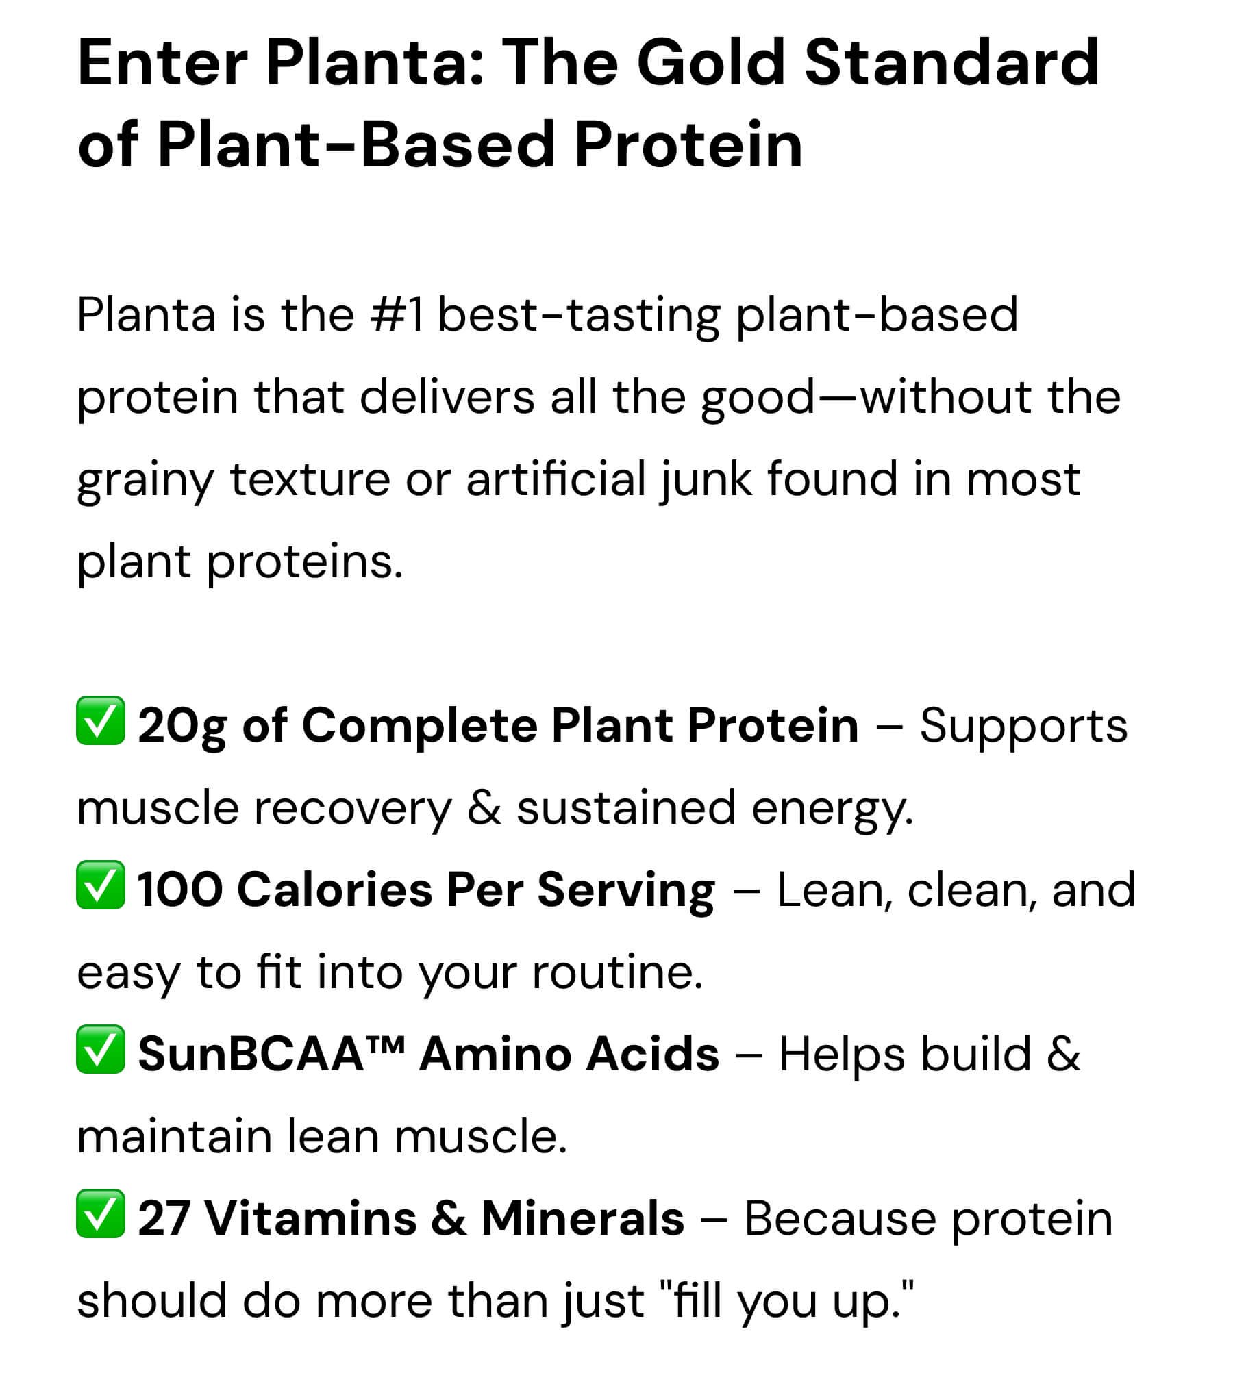Image resolution: width=1233 pixels, height=1399 pixels.
Task: Click the bold text "27 Vitamins & Minerals"
Action: click(411, 1218)
